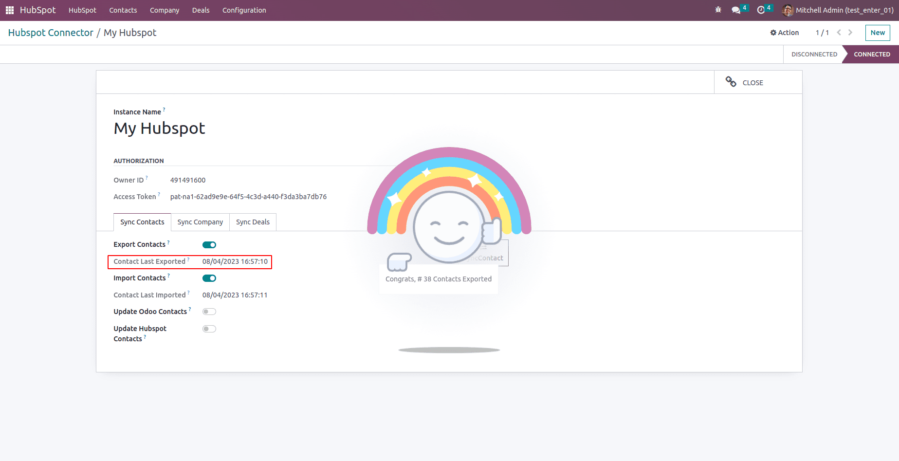This screenshot has height=461, width=899.
Task: Click the rainbow smiley face graphic
Action: [449, 227]
